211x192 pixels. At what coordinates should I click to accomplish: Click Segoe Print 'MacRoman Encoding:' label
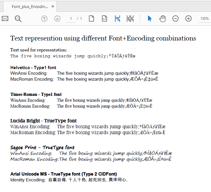pyautogui.click(x=35, y=159)
